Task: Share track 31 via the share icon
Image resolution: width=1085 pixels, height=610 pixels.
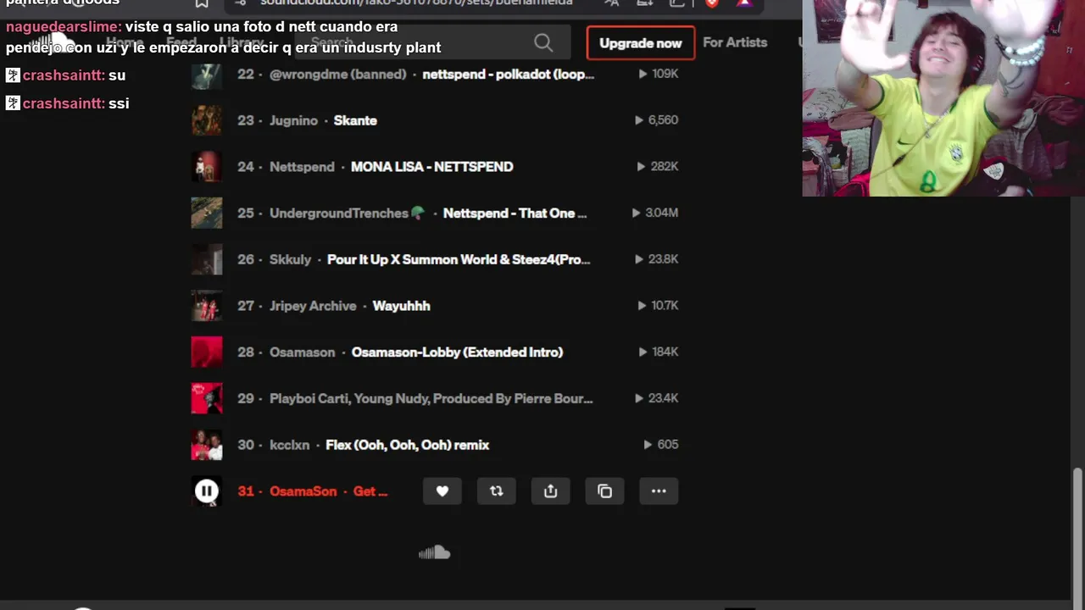Action: (x=551, y=491)
